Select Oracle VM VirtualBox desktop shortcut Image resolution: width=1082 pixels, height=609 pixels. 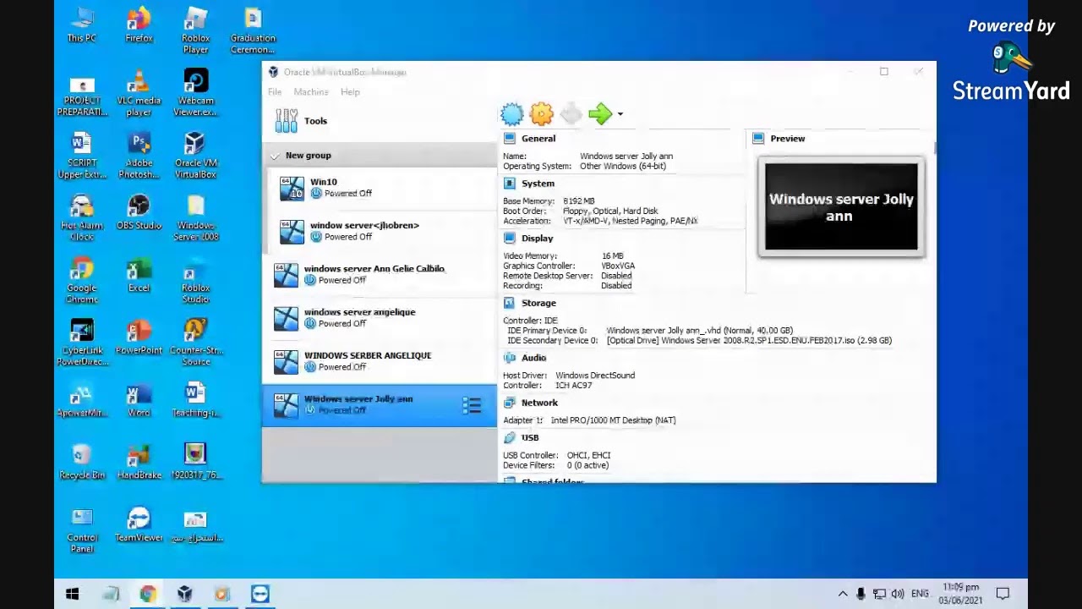pyautogui.click(x=195, y=156)
